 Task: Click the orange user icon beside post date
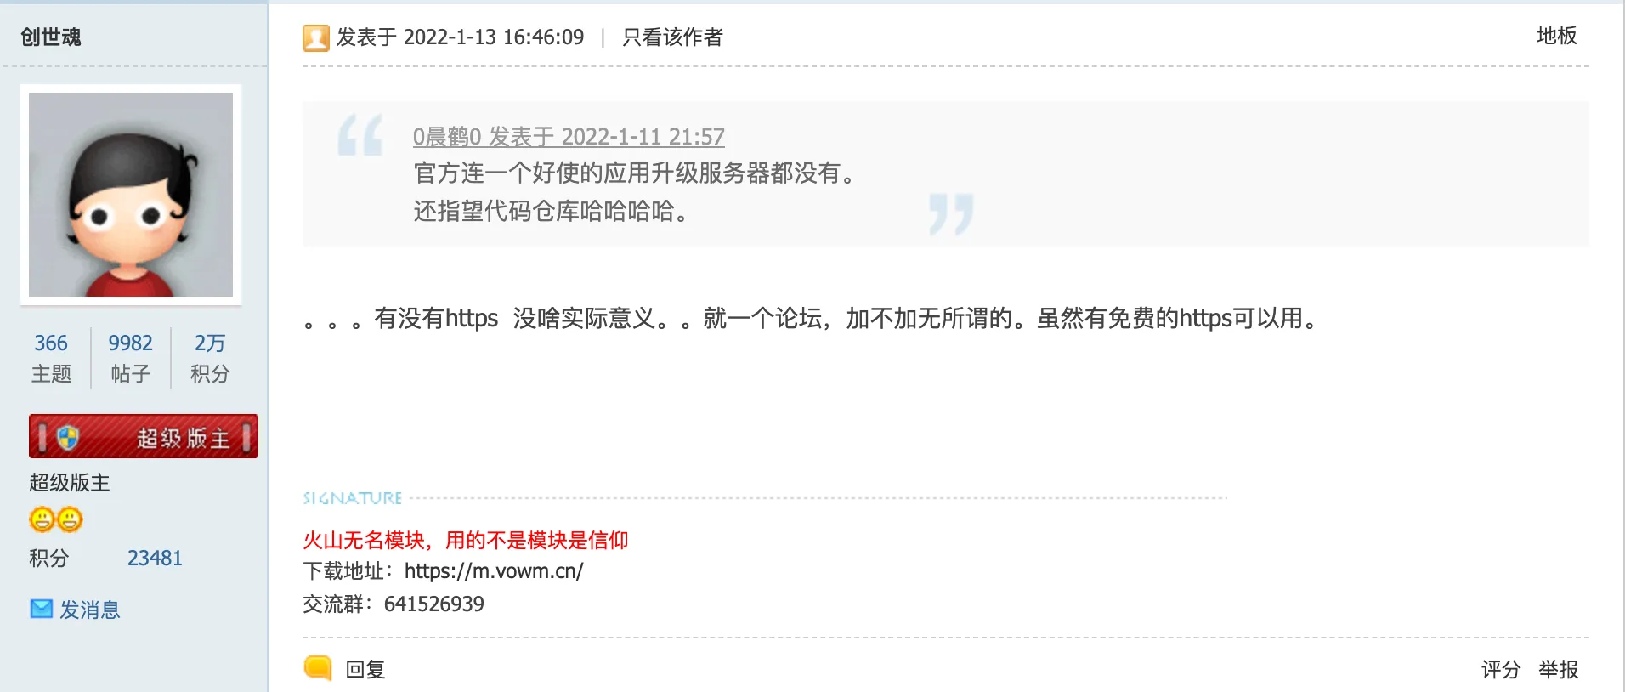click(x=316, y=38)
